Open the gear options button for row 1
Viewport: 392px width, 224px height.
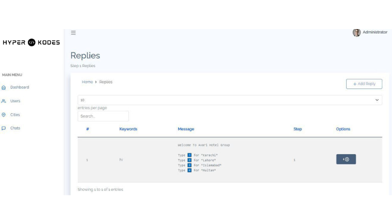[x=346, y=160]
